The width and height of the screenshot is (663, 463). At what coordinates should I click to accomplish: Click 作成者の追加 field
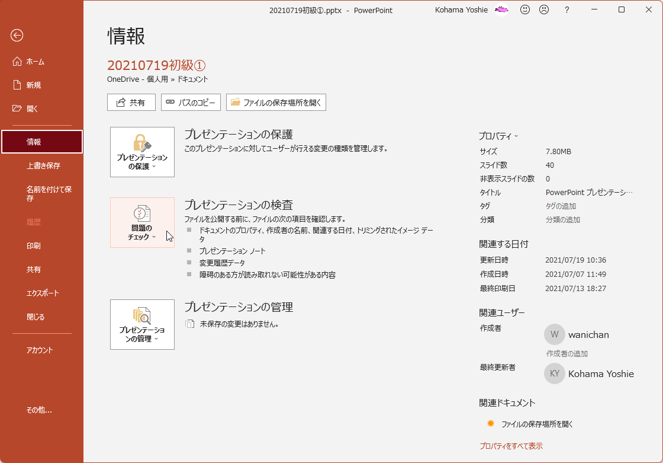click(x=567, y=354)
